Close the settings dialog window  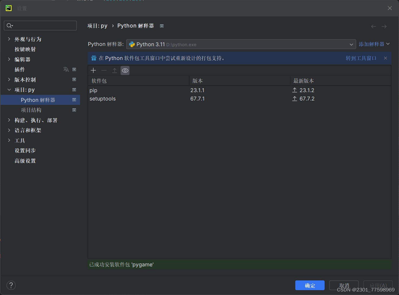(390, 8)
